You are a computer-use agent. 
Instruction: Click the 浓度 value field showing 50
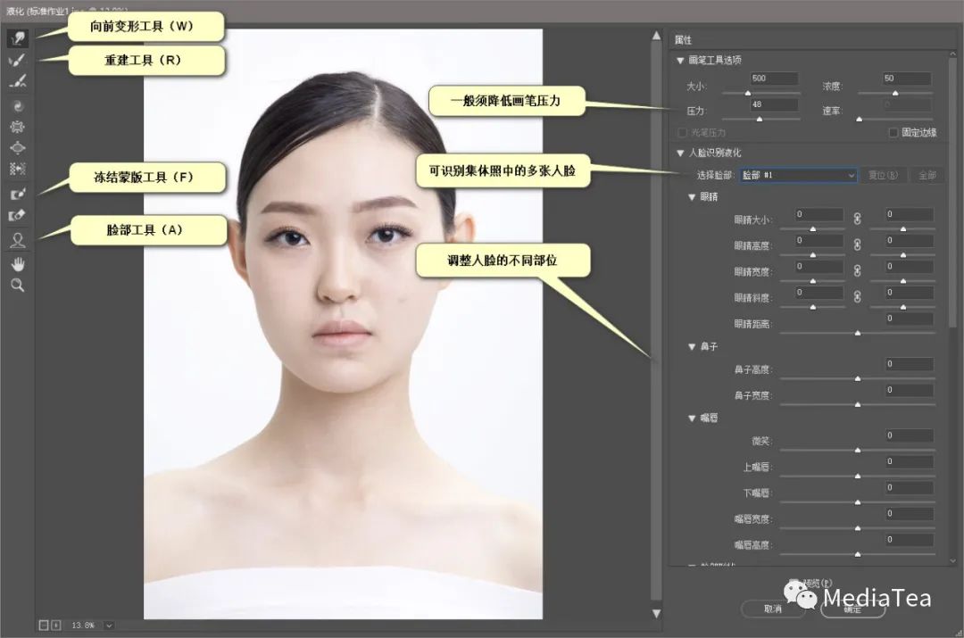[x=907, y=79]
